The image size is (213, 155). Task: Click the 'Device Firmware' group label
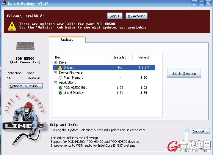(71, 73)
